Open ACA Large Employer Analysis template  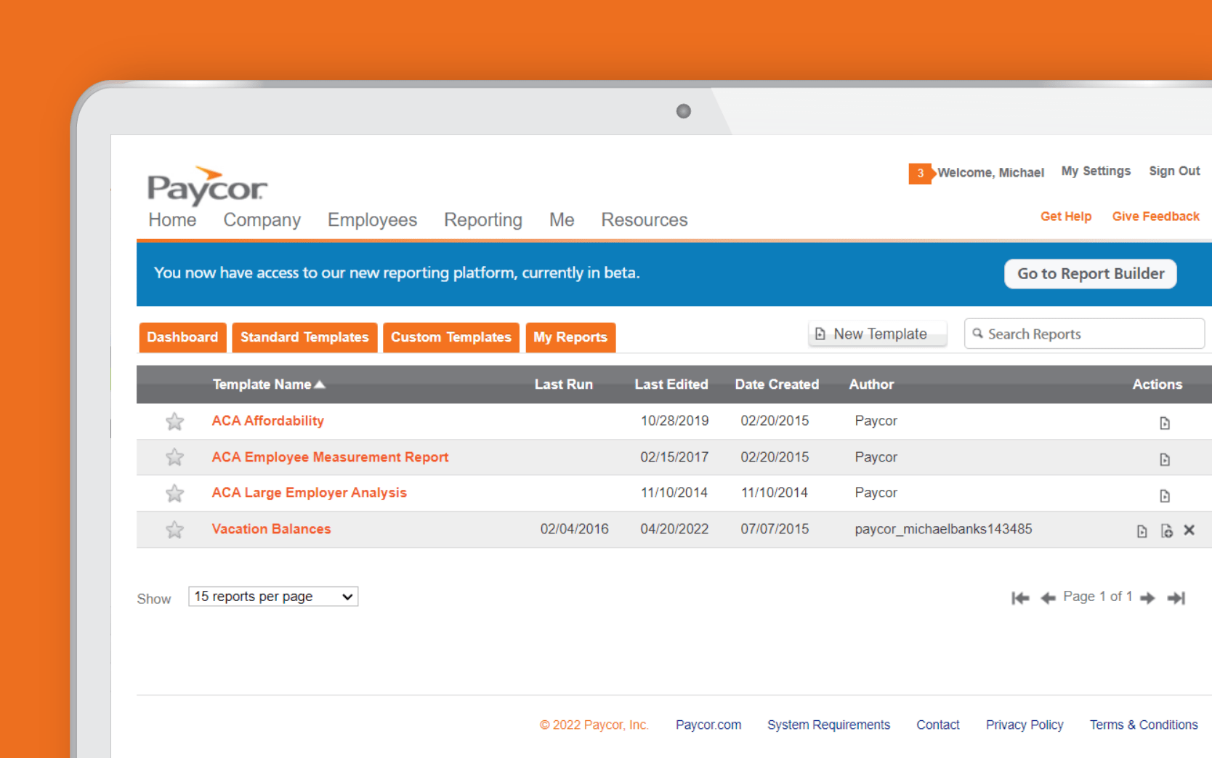tap(309, 493)
